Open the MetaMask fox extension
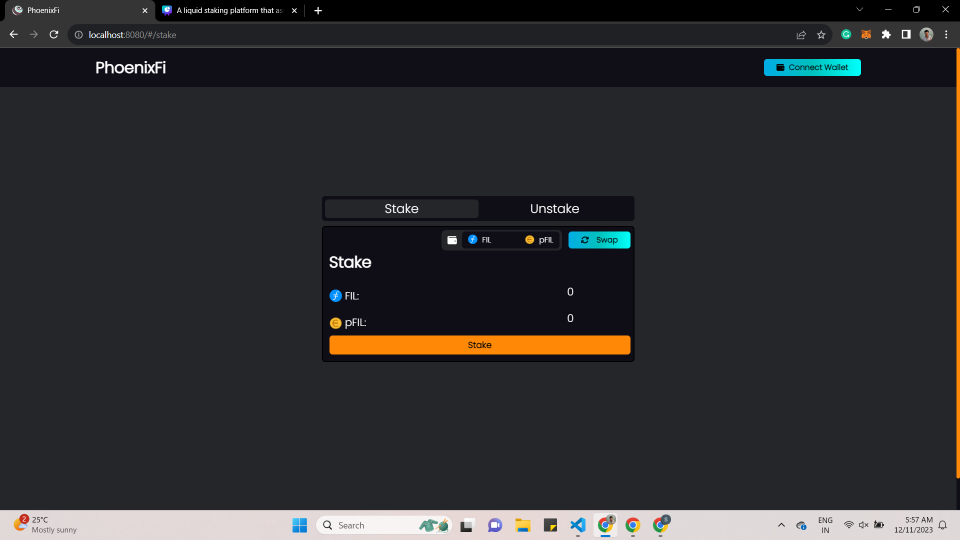 tap(866, 34)
